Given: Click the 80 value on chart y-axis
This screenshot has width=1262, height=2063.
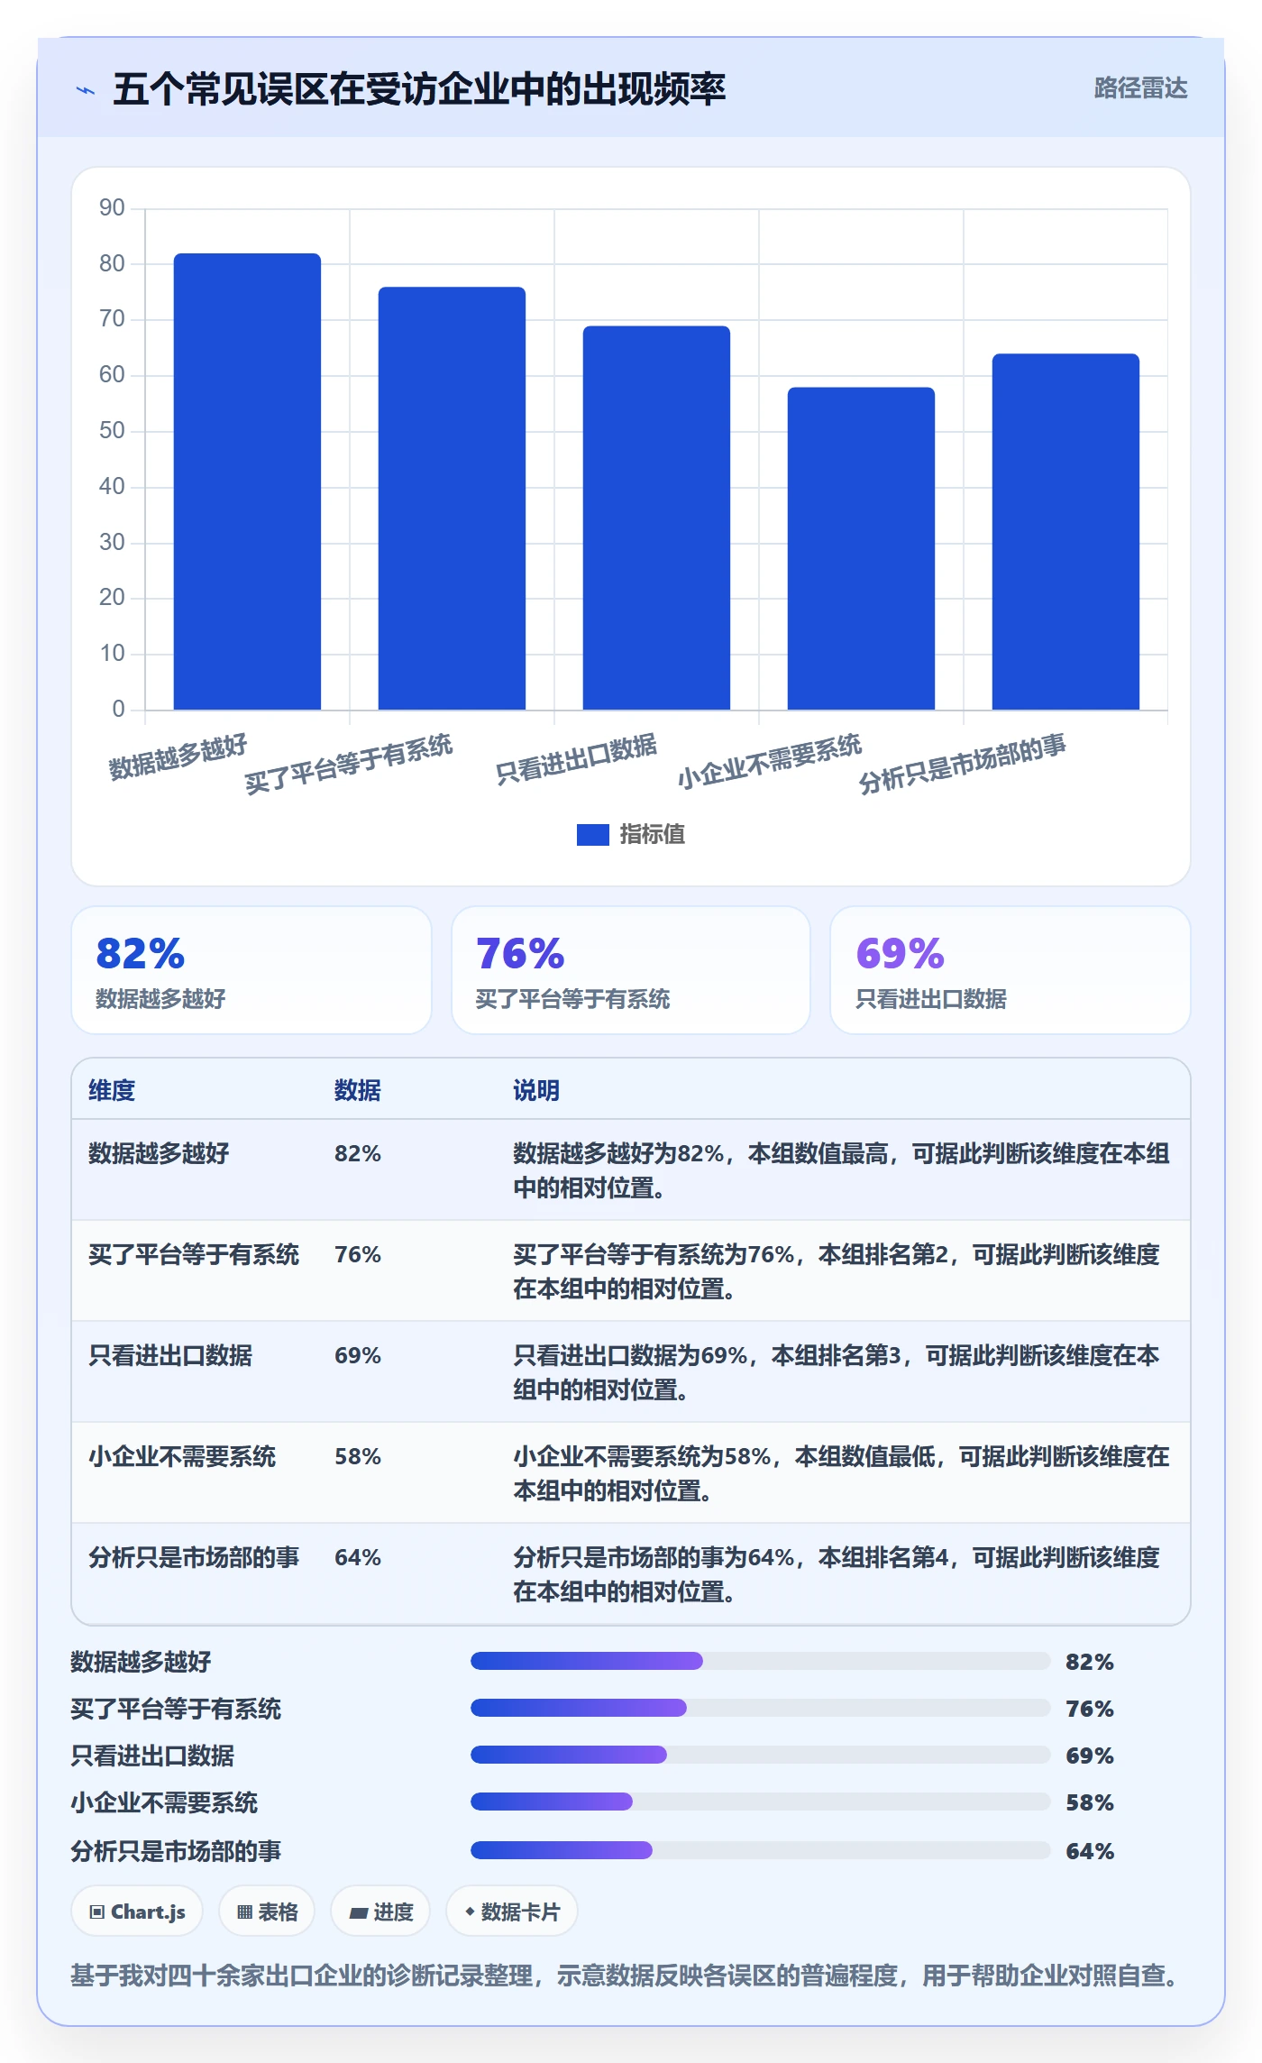Looking at the screenshot, I should coord(112,263).
